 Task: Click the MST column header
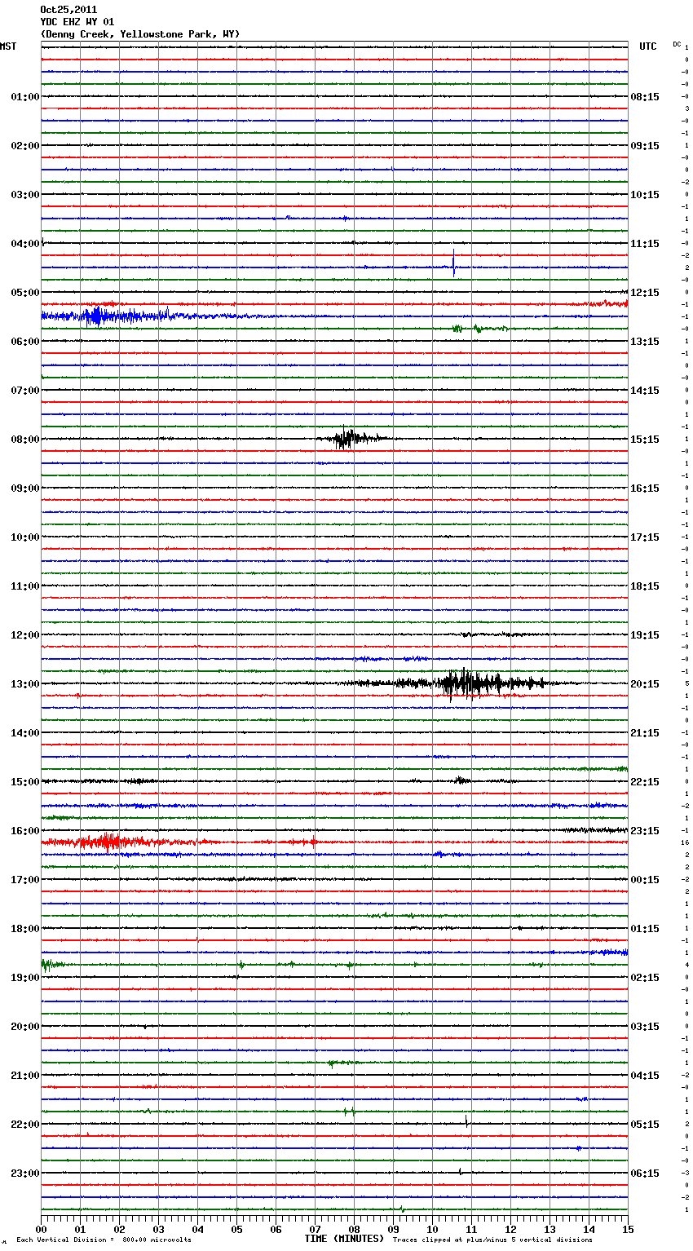8,46
